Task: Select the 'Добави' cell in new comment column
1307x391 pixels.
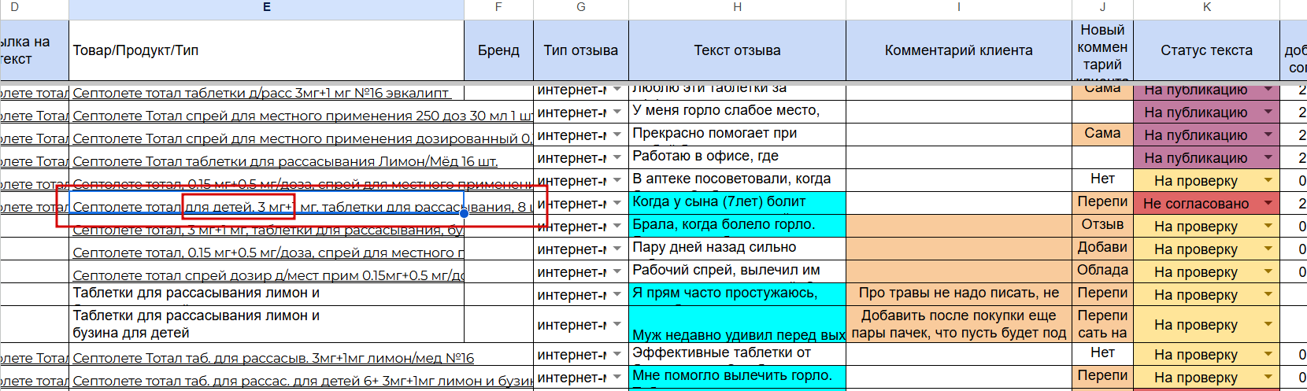Action: (x=1102, y=249)
